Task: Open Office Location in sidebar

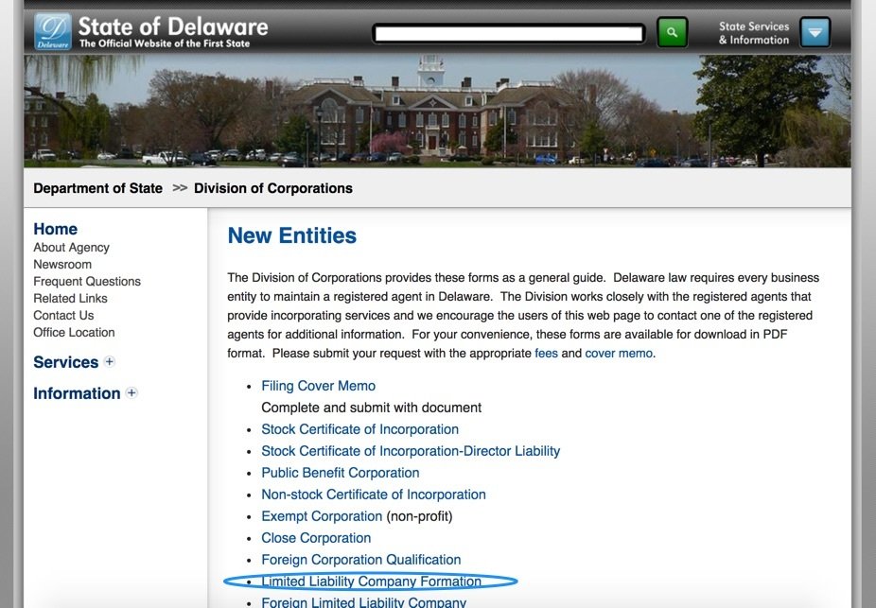Action: pyautogui.click(x=74, y=332)
